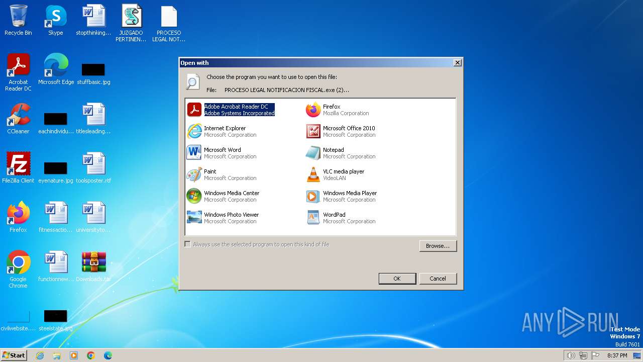Open Google Chrome from taskbar
643x362 pixels.
pos(91,355)
